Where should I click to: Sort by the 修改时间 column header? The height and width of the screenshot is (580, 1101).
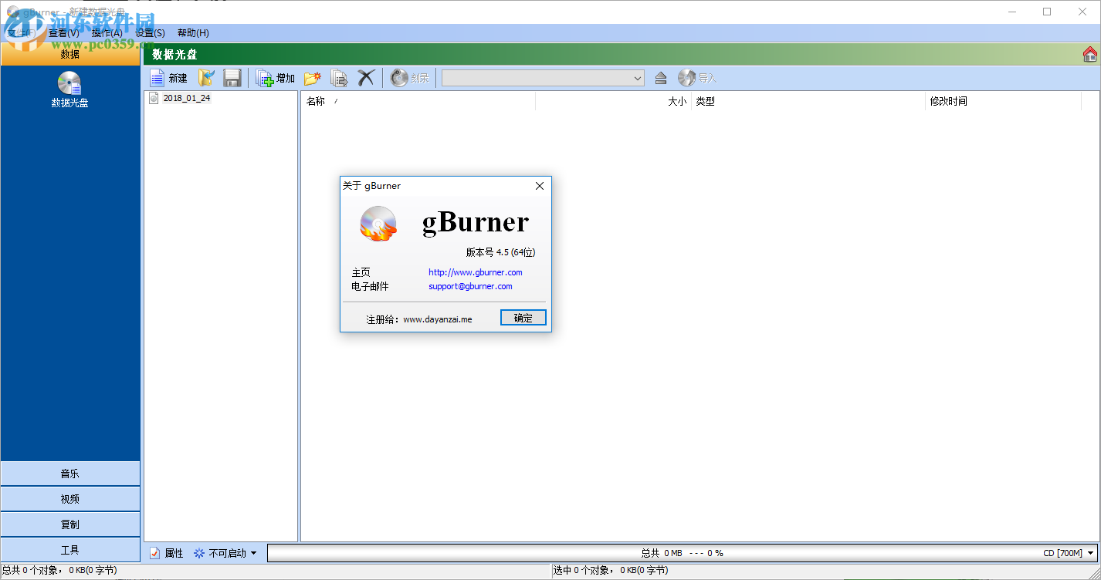1003,101
